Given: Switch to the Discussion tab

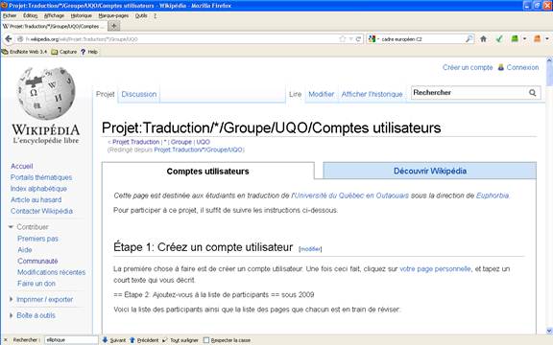Looking at the screenshot, I should pos(139,94).
